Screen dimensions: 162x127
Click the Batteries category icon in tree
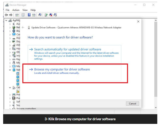[14, 27]
